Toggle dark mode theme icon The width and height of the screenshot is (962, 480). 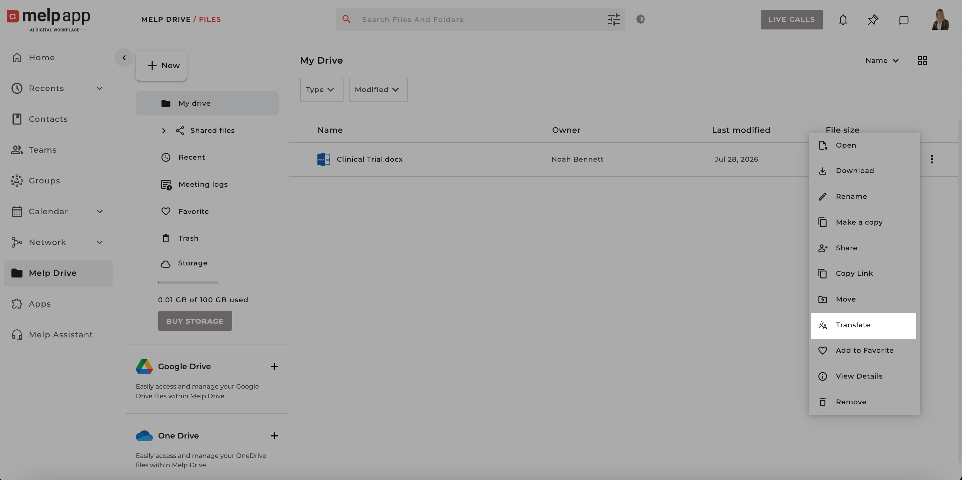coord(641,19)
